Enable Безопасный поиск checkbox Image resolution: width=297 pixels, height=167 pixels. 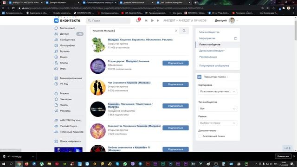click(x=200, y=136)
